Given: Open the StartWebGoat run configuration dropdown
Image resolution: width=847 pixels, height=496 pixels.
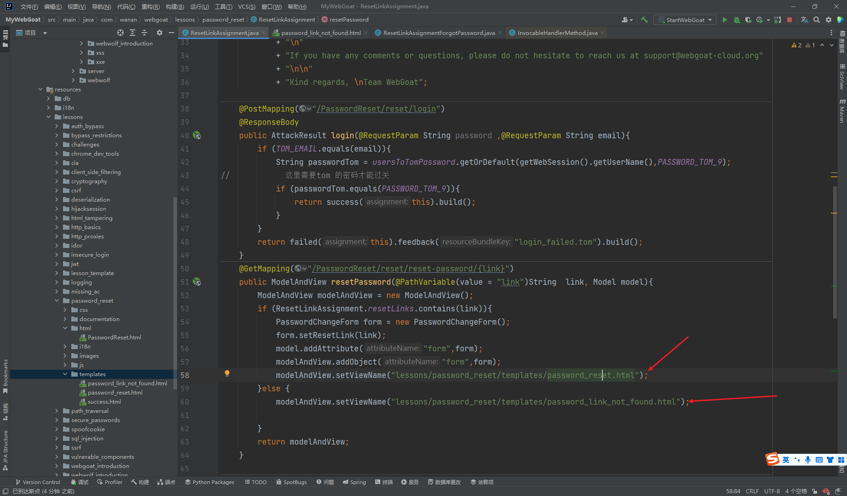Looking at the screenshot, I should [685, 20].
